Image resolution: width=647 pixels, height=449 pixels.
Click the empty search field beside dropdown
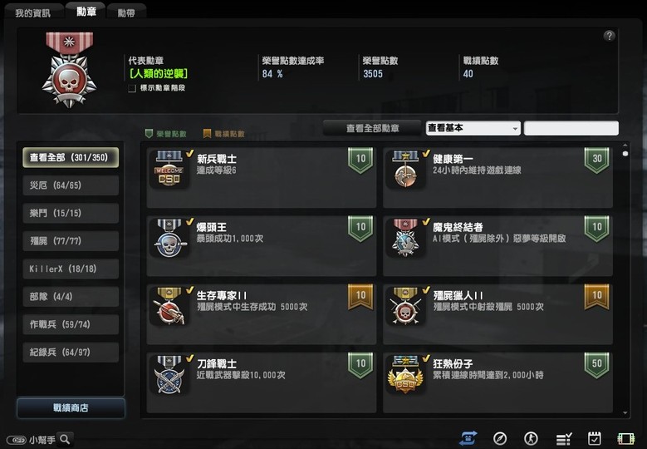(571, 128)
